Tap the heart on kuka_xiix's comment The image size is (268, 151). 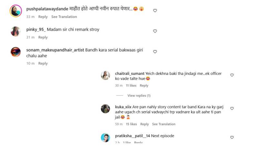pos(232,109)
